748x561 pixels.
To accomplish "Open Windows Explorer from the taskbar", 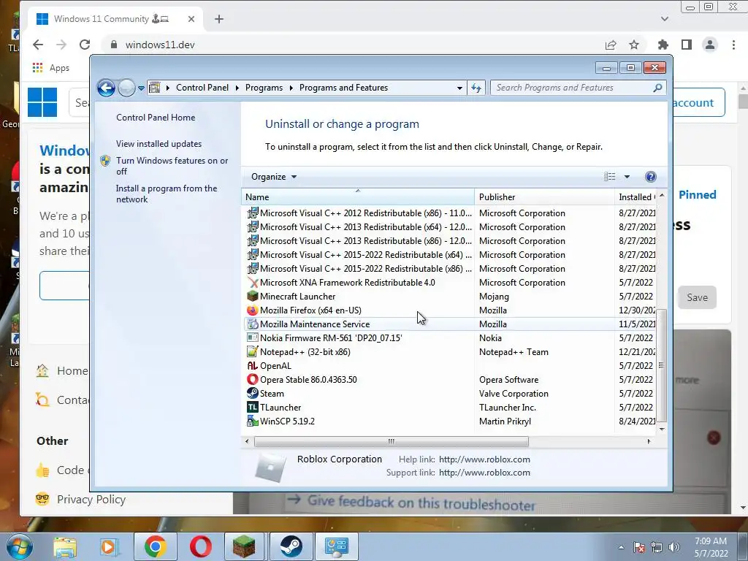I will [x=65, y=546].
